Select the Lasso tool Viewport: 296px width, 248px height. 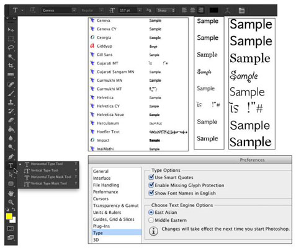tap(11, 48)
